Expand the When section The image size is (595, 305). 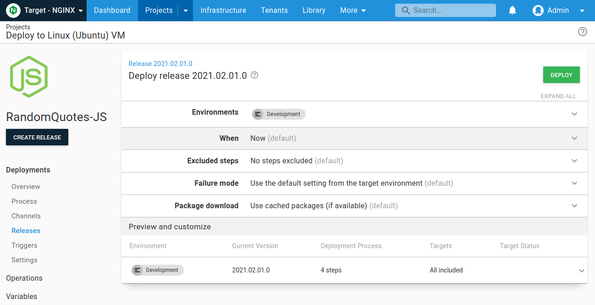tap(574, 138)
